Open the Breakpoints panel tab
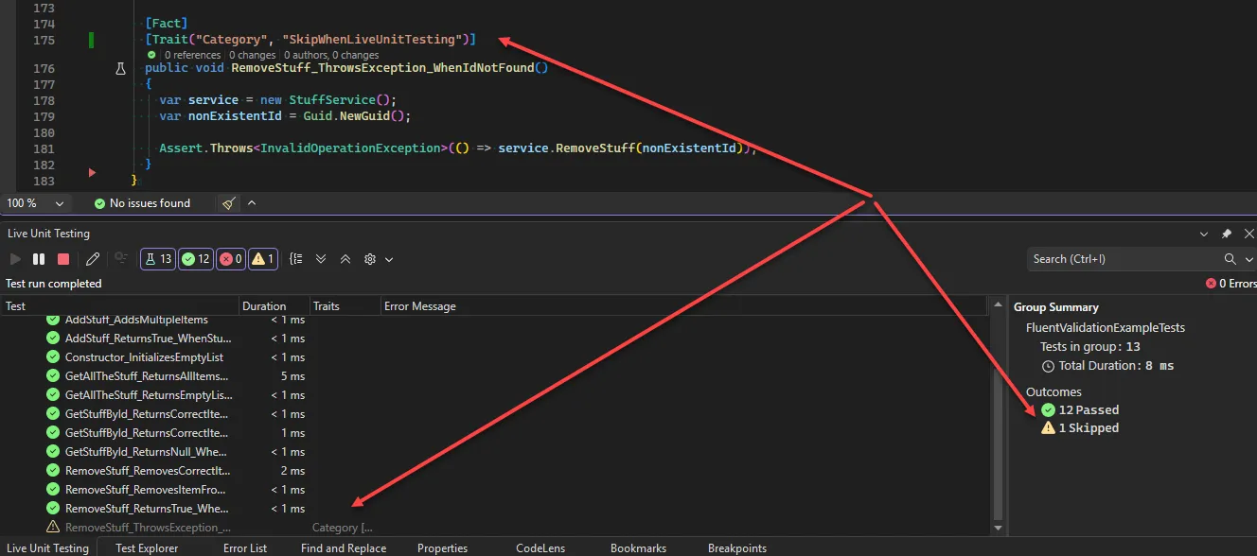Screen dimensions: 1257x556 pos(736,547)
